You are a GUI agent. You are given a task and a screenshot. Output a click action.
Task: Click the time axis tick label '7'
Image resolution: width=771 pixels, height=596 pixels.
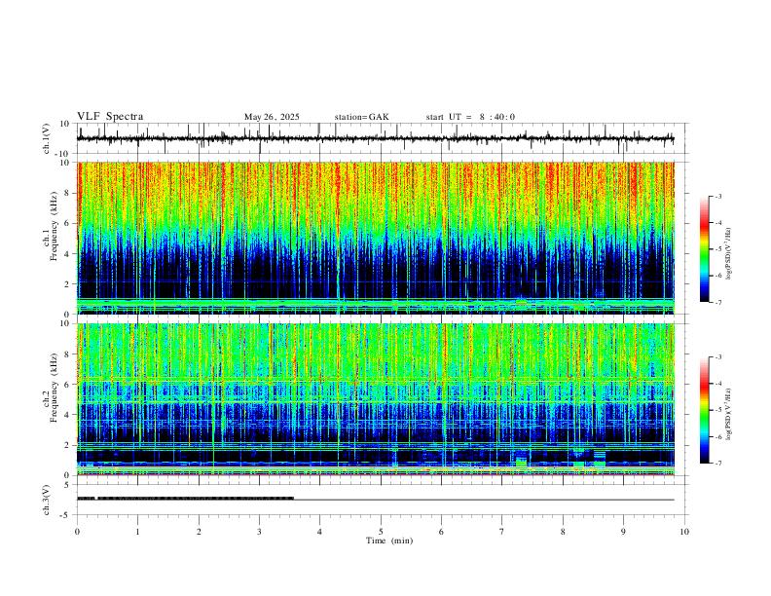click(502, 532)
